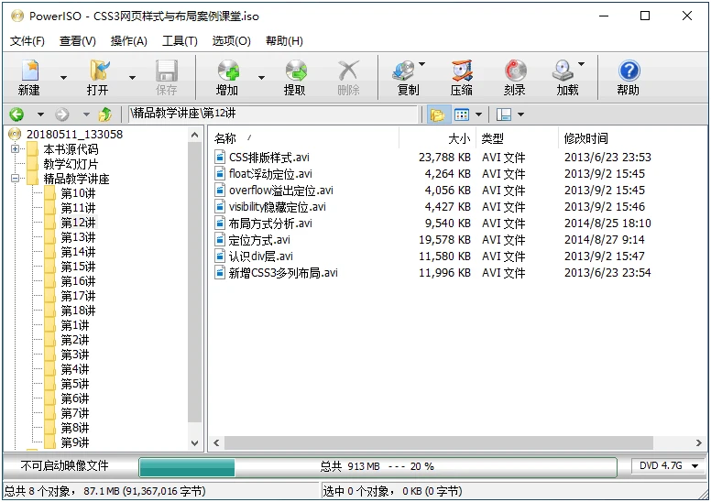The height and width of the screenshot is (502, 711).
Task: Open the Back history dropdown arrow
Action: [x=40, y=115]
